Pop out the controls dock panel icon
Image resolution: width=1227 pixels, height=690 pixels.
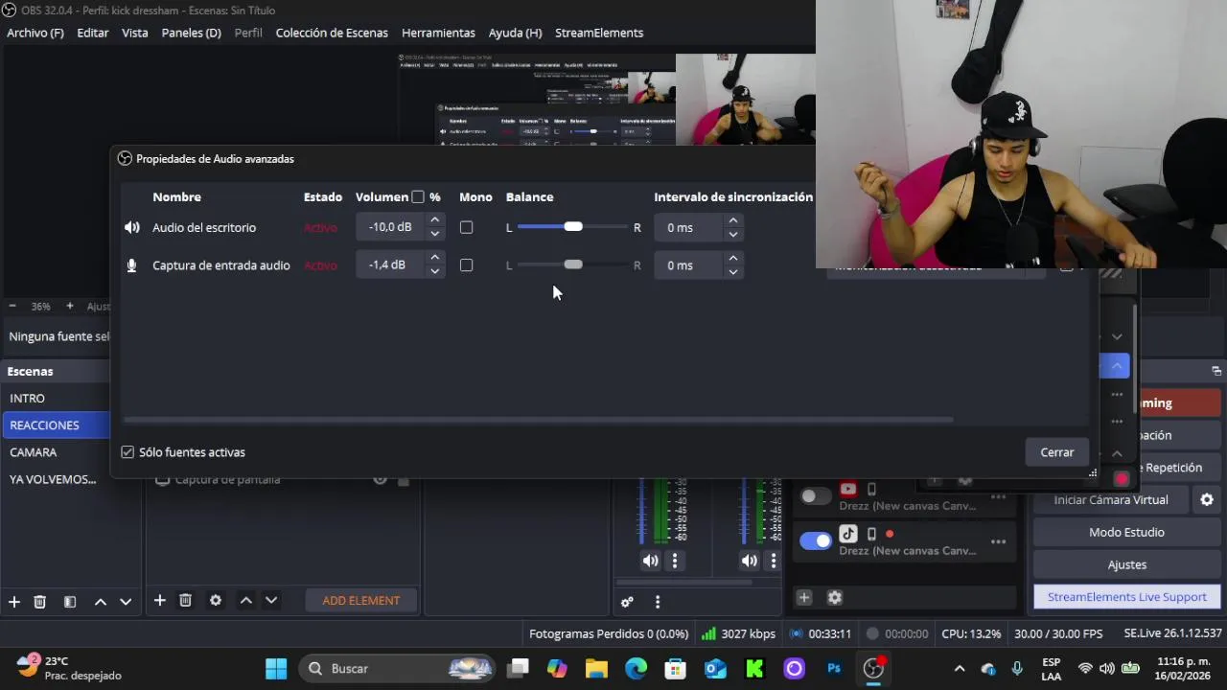(x=1215, y=371)
